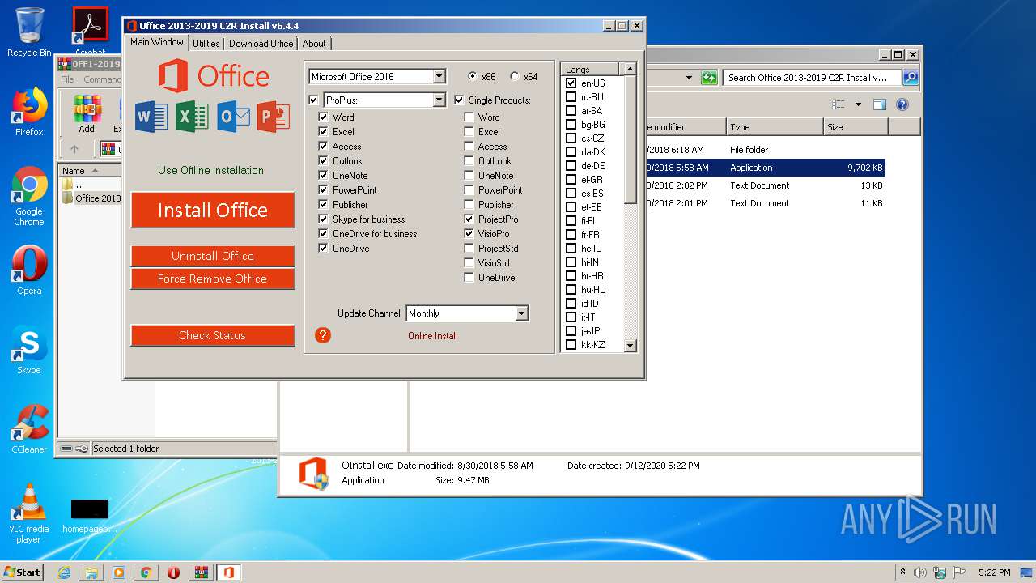
Task: Sort Explorer by Type column header
Action: tap(774, 127)
